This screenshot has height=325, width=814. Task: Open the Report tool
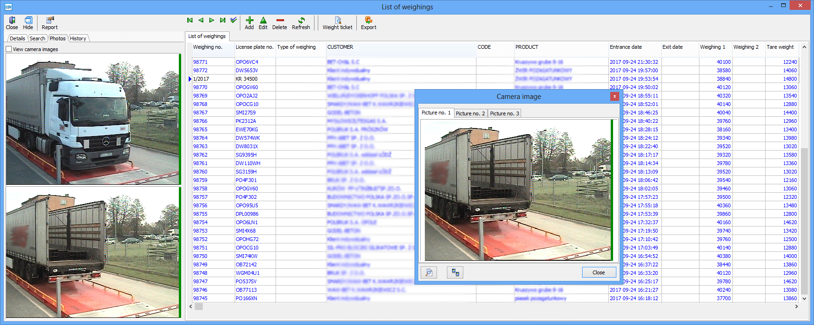pyautogui.click(x=50, y=21)
